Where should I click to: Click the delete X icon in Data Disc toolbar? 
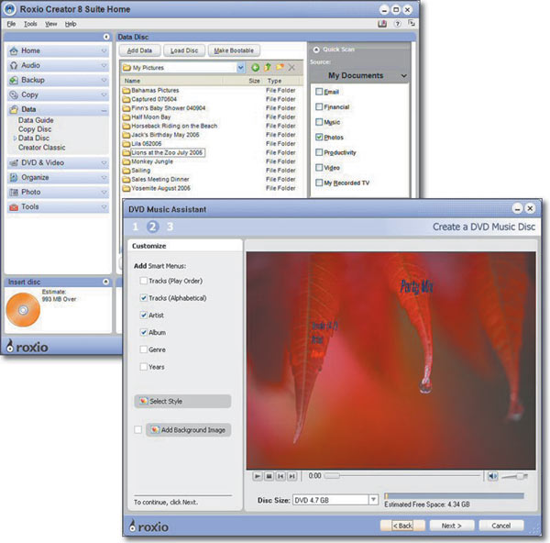tap(291, 67)
